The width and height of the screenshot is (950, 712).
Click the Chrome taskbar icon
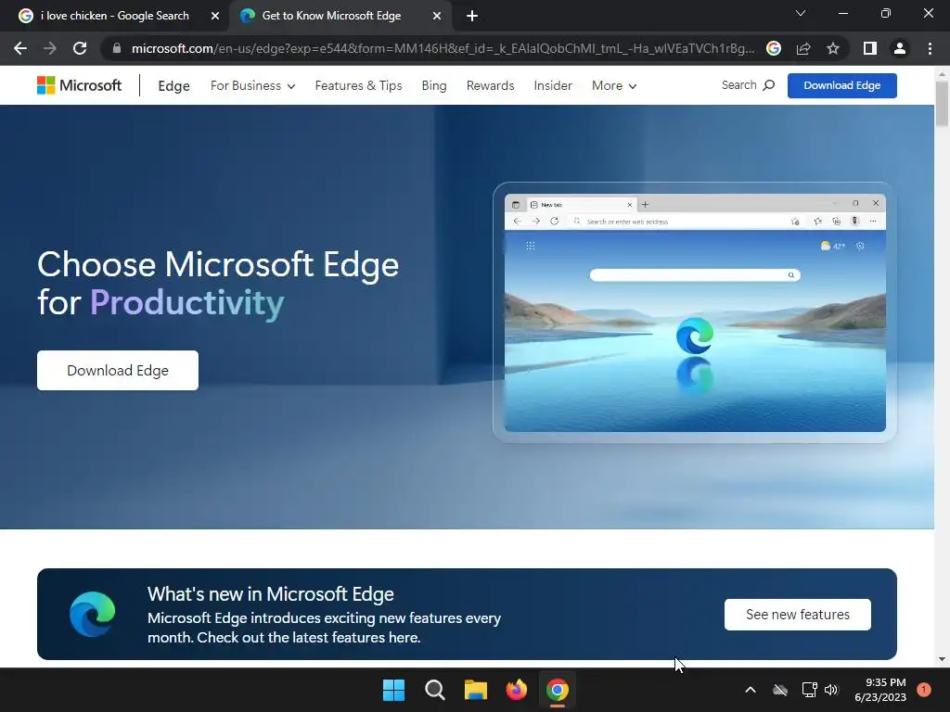558,690
